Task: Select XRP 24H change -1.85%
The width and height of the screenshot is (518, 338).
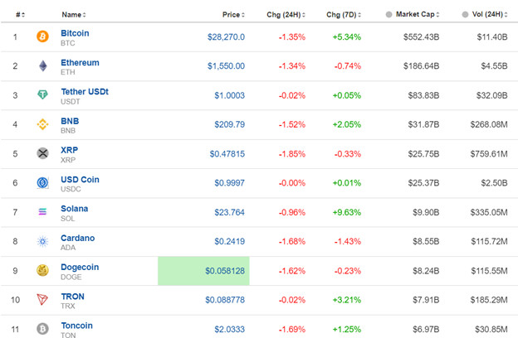Action: point(292,153)
